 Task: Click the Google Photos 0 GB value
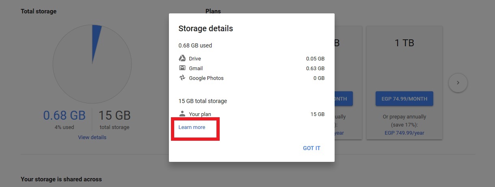point(319,78)
